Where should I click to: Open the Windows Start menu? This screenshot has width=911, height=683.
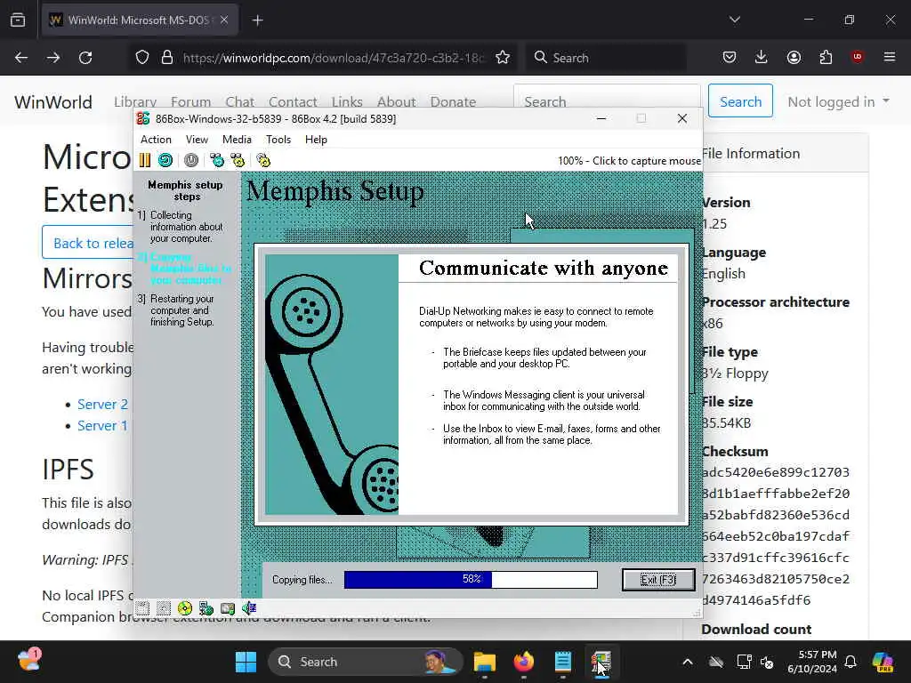pos(246,662)
